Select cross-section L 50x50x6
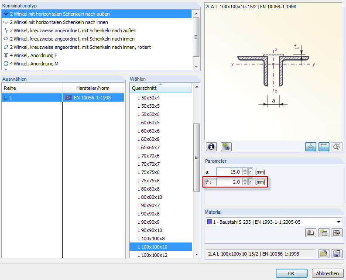The image size is (346, 280). (161, 114)
